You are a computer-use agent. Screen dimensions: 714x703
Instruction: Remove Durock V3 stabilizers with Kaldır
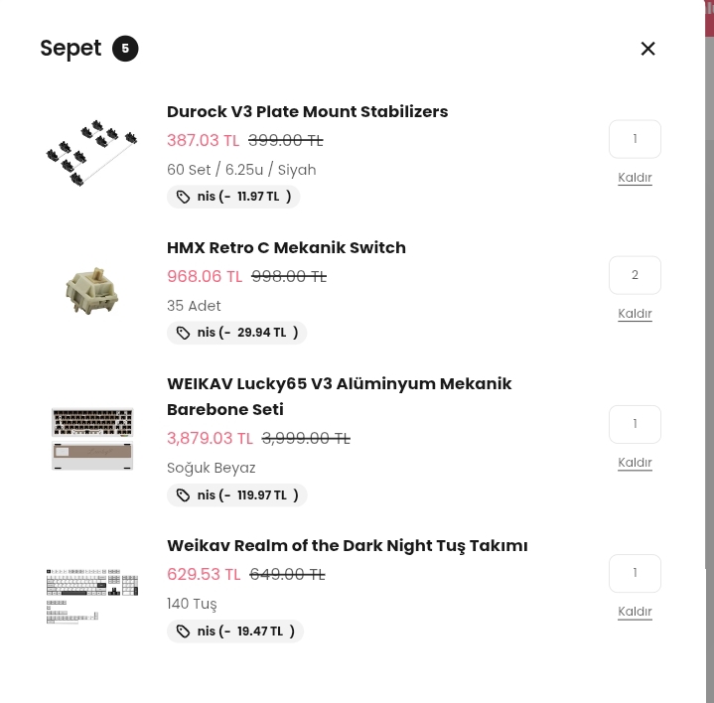pos(635,178)
